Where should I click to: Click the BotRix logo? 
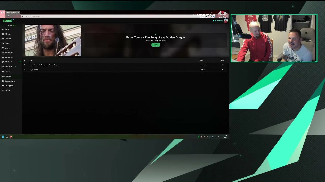coord(8,21)
